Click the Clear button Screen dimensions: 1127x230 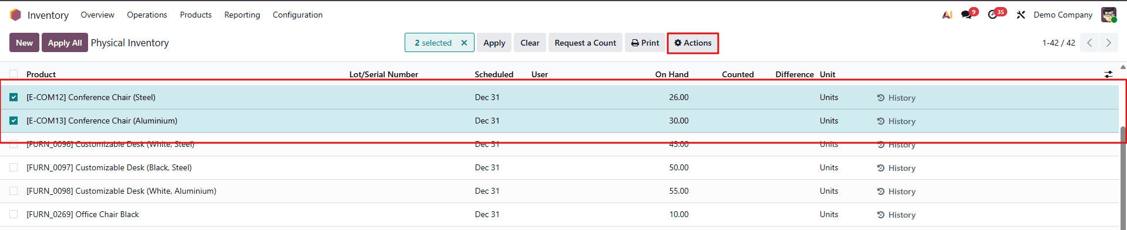coord(530,43)
